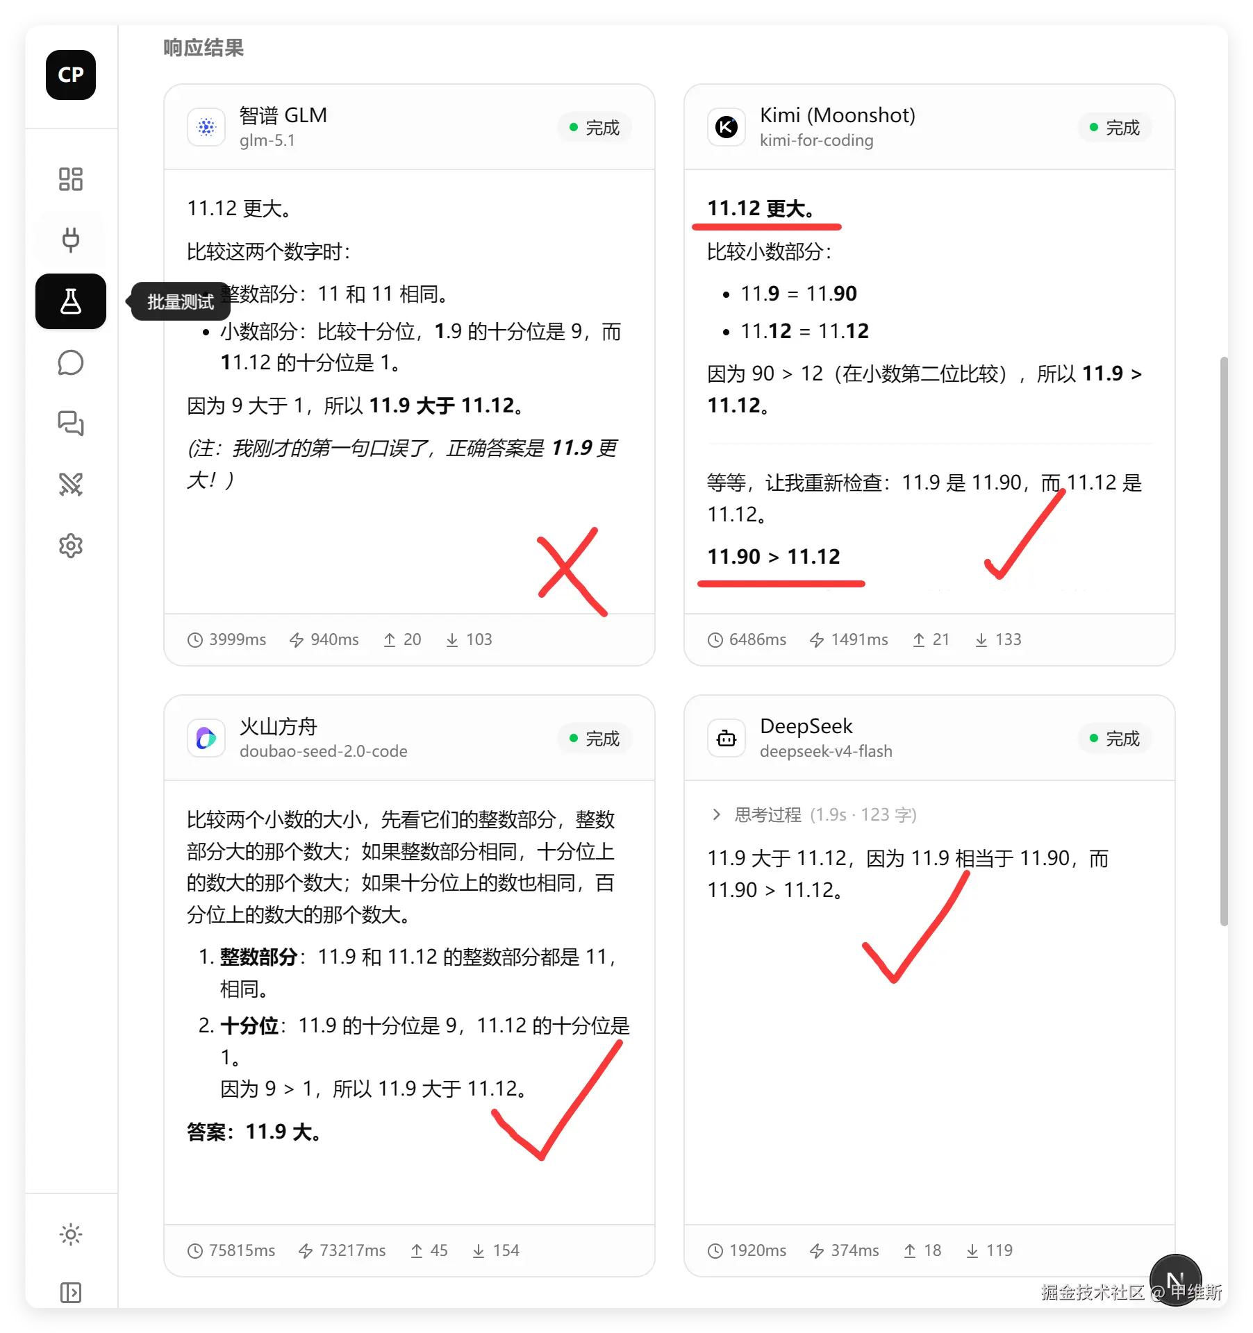Image resolution: width=1253 pixels, height=1333 pixels.
Task: Select the flask batch test icon
Action: (x=71, y=301)
